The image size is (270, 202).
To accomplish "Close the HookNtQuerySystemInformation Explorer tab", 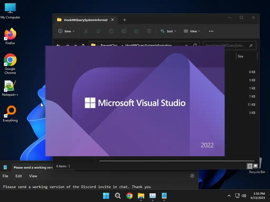I will (112, 20).
